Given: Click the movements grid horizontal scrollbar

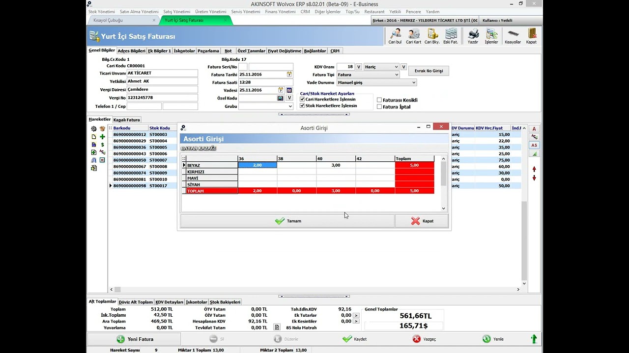Looking at the screenshot, I should click(x=314, y=290).
